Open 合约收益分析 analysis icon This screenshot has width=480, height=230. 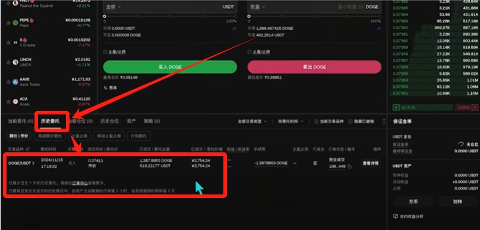[x=395, y=216]
